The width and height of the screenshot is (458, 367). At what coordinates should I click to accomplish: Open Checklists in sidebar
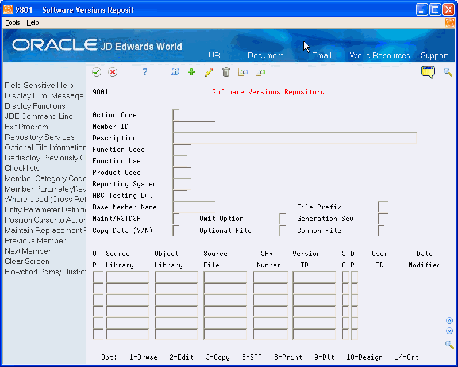pyautogui.click(x=22, y=168)
